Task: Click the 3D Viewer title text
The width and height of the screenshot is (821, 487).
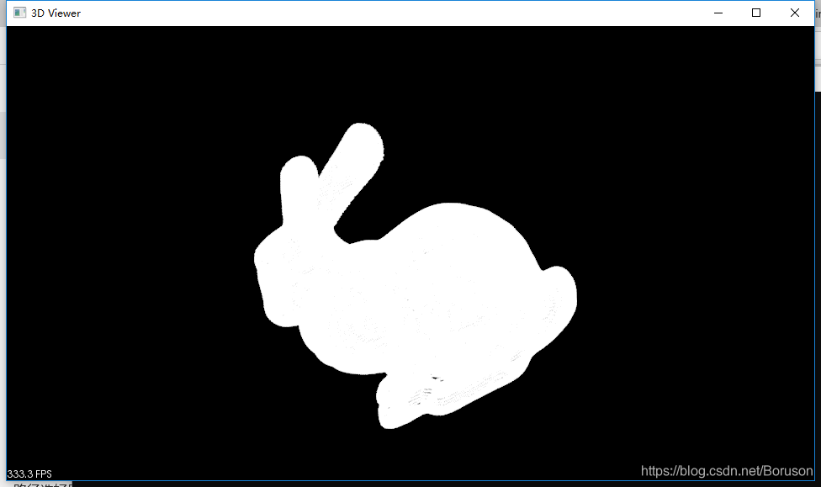Action: click(56, 13)
